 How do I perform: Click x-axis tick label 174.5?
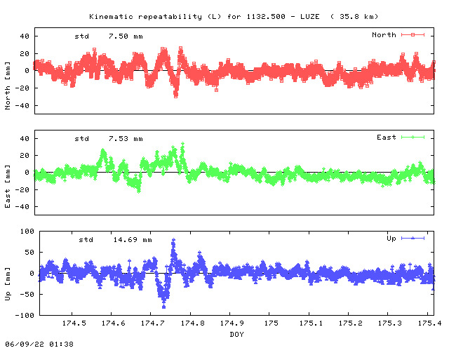pyautogui.click(x=74, y=323)
